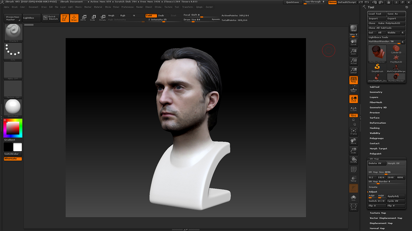The height and width of the screenshot is (231, 412).
Task: Select the Standard brush thumbnail
Action: tap(13, 33)
